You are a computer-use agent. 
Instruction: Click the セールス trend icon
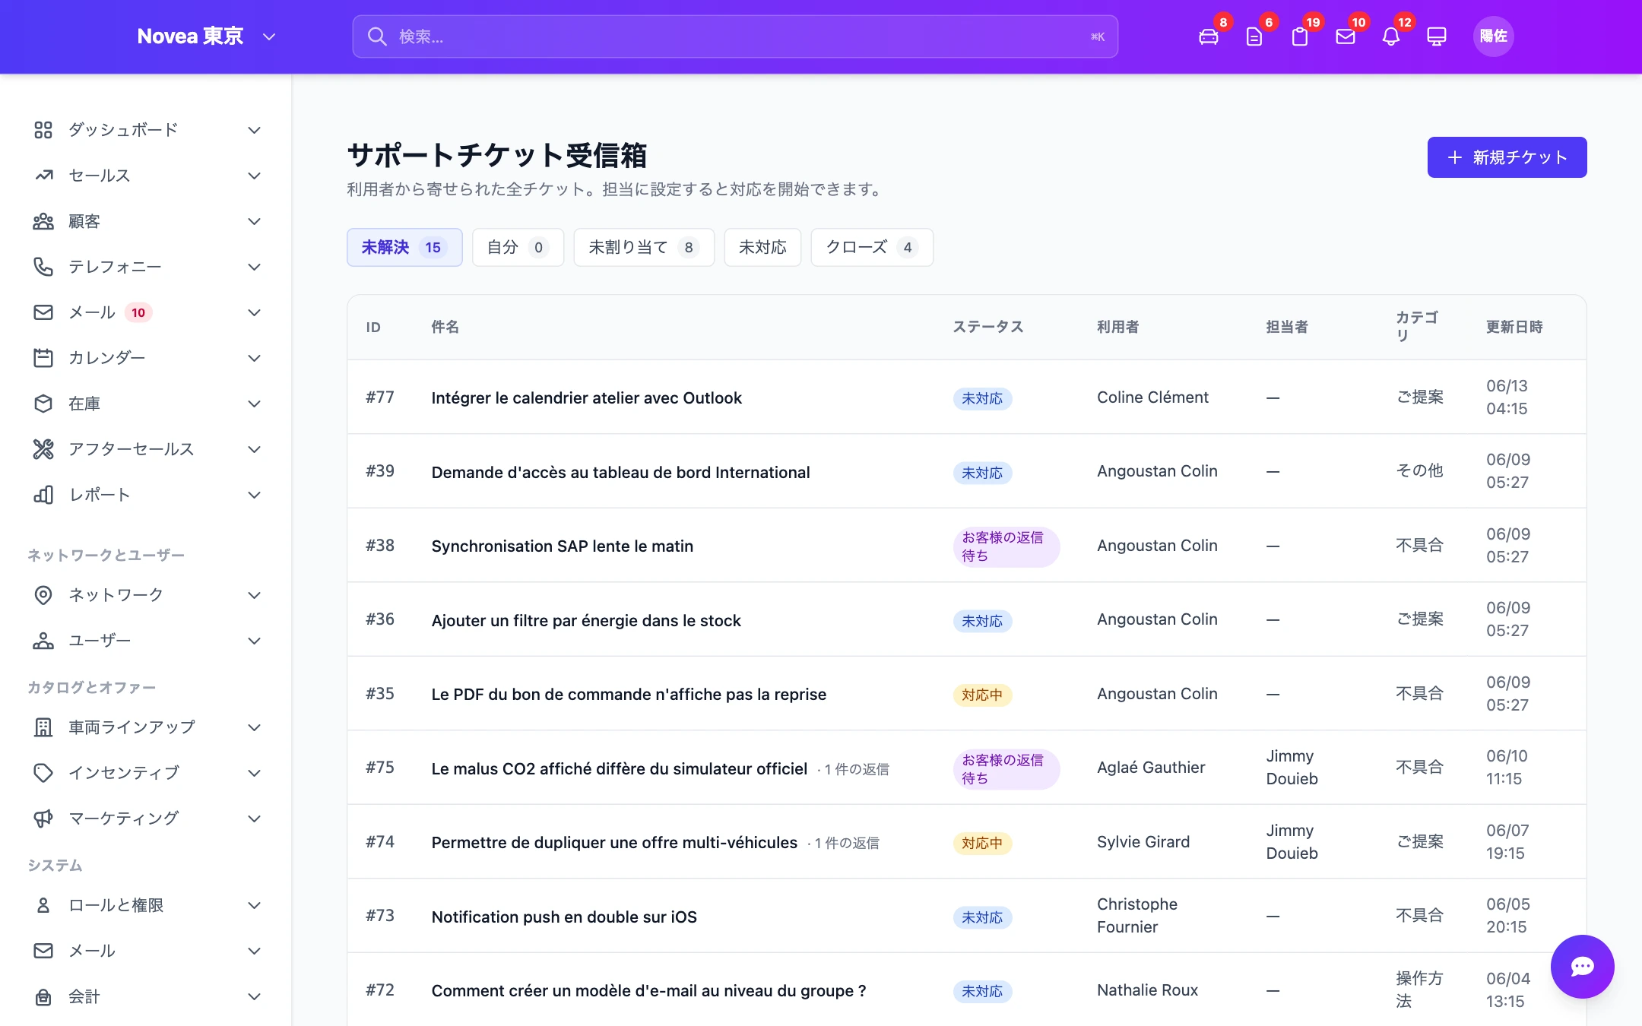(x=43, y=176)
